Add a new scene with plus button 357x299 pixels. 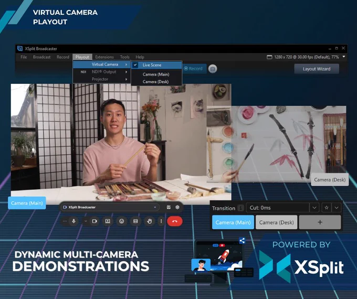320,222
